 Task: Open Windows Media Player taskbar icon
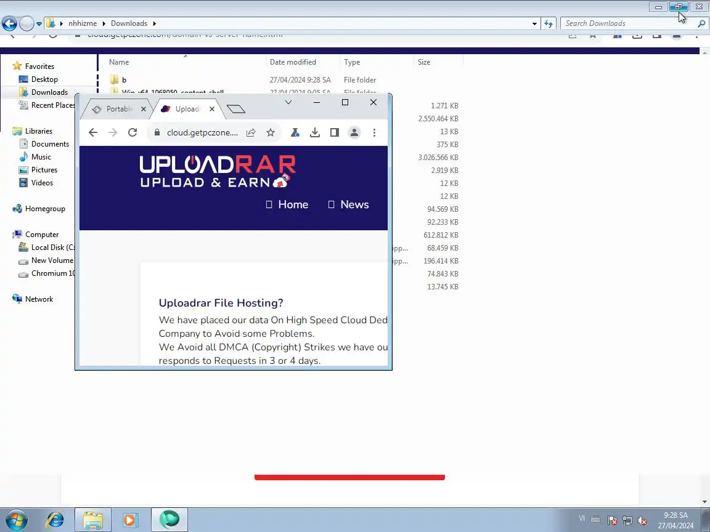(x=130, y=520)
